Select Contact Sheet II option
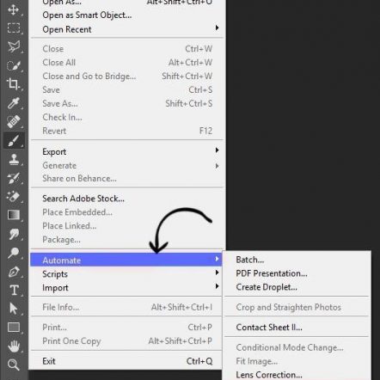This screenshot has height=380, width=380. click(269, 328)
